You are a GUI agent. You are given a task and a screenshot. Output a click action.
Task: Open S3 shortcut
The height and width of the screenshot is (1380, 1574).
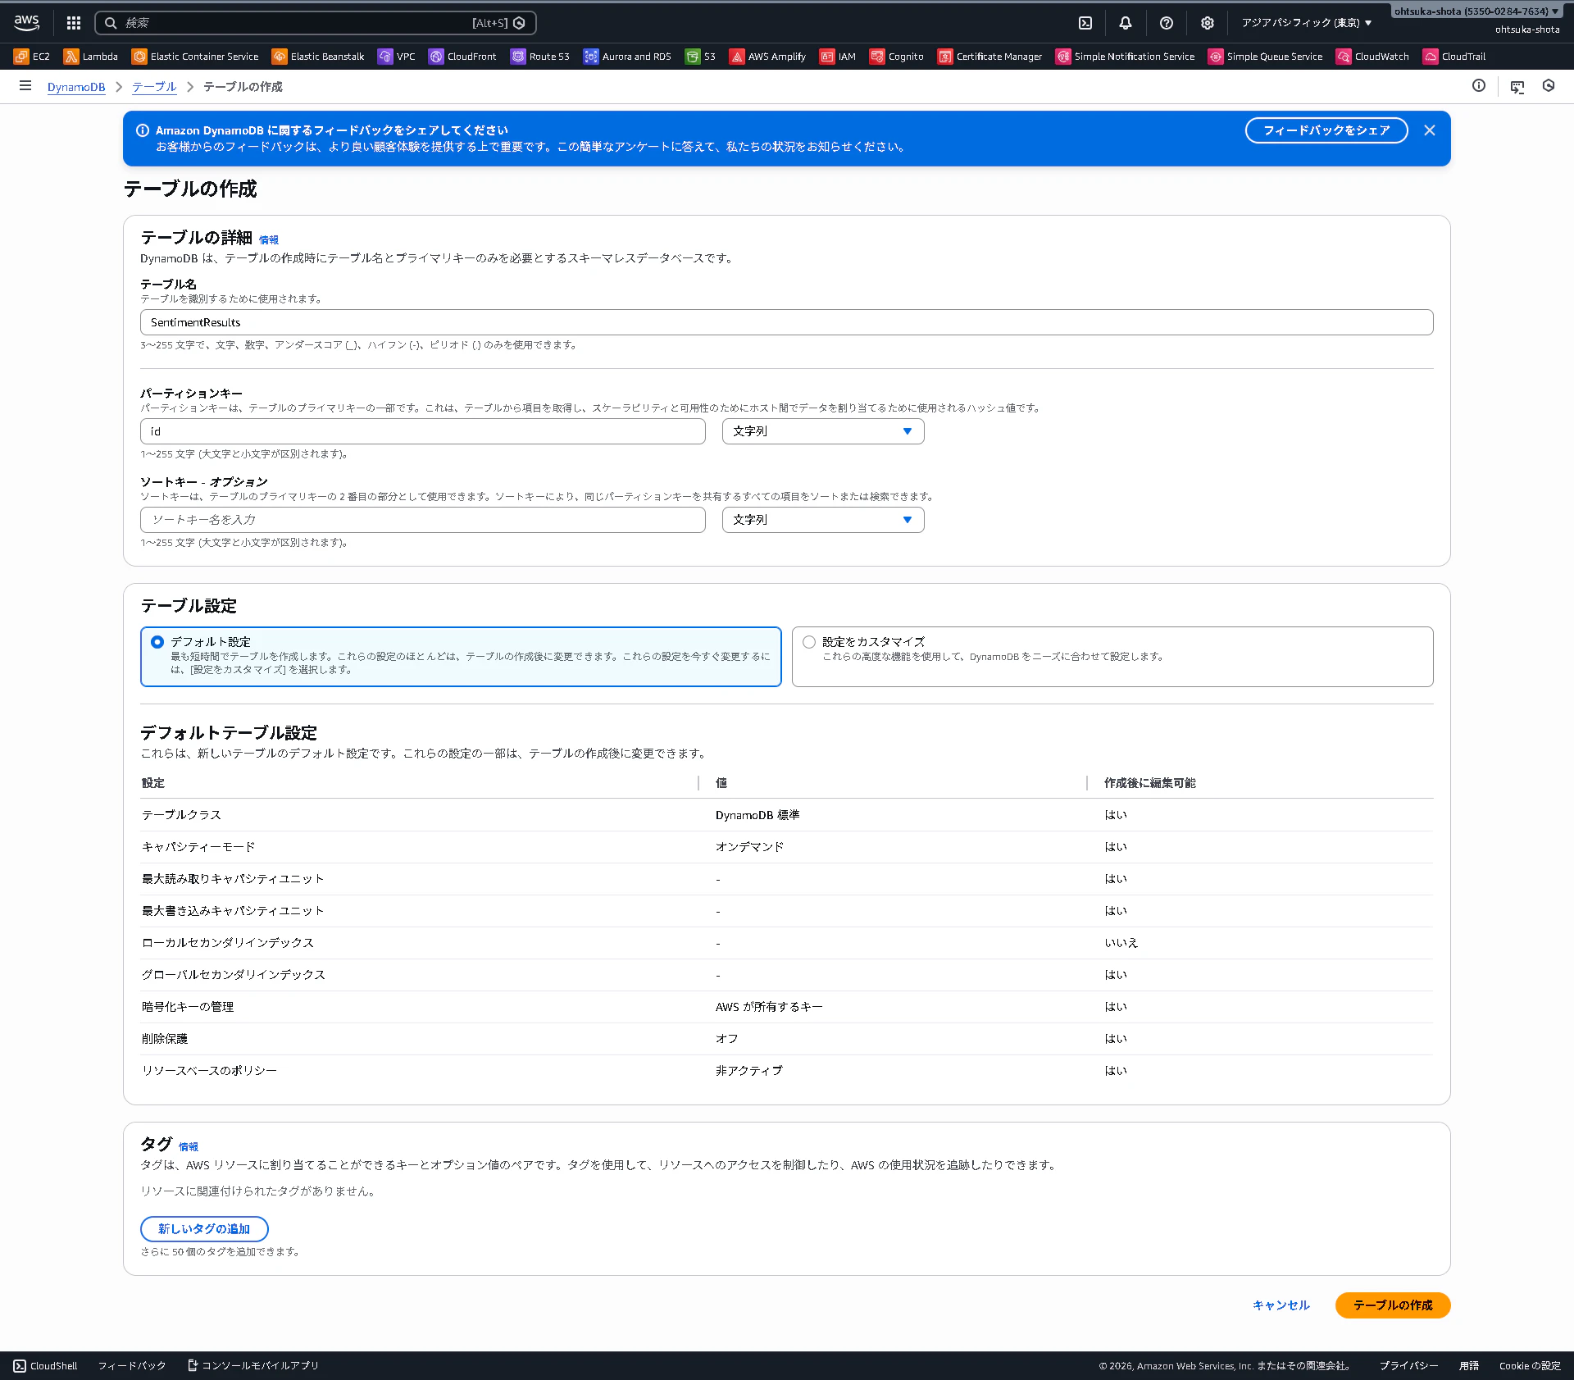pyautogui.click(x=701, y=57)
